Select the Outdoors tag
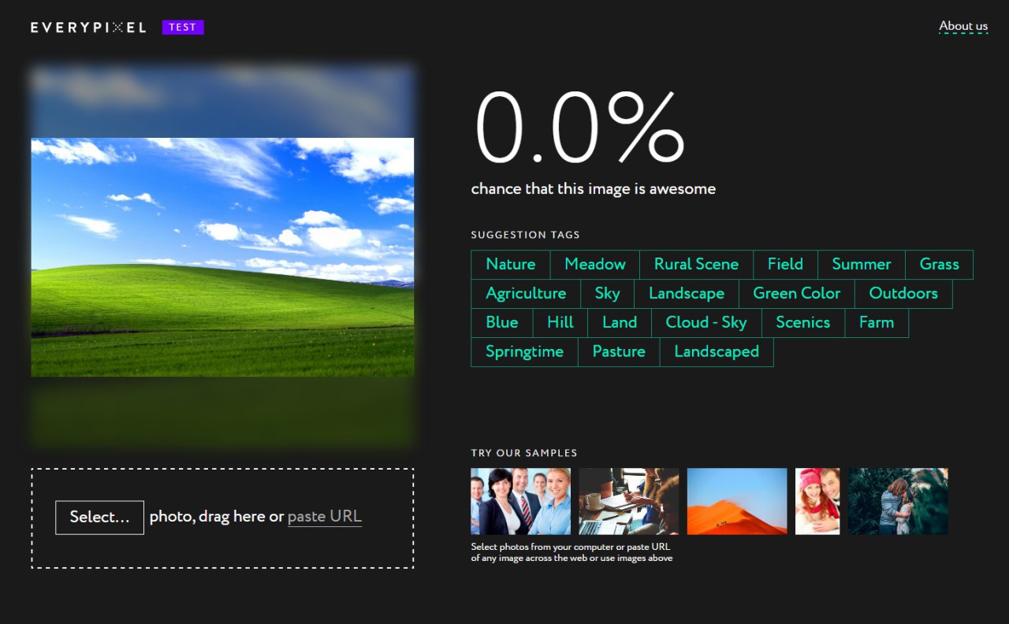This screenshot has width=1009, height=624. click(x=903, y=294)
